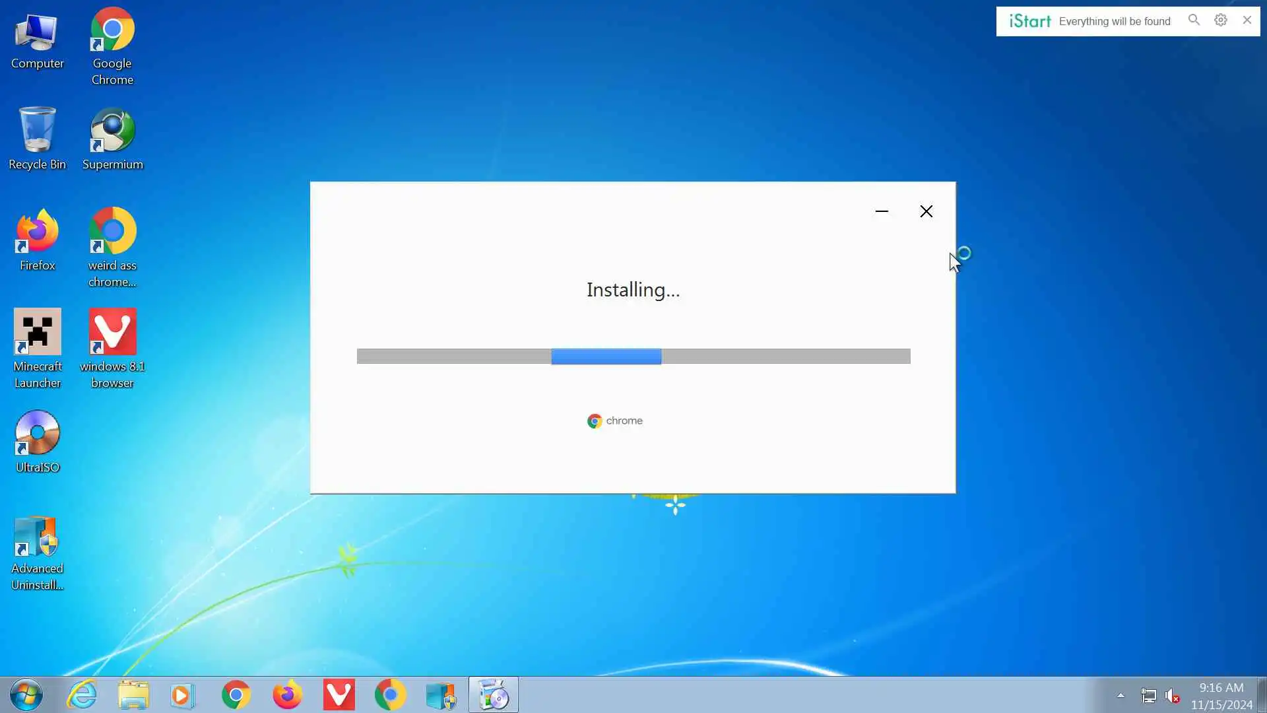Select the UltraISO desktop icon
1267x713 pixels.
click(37, 441)
